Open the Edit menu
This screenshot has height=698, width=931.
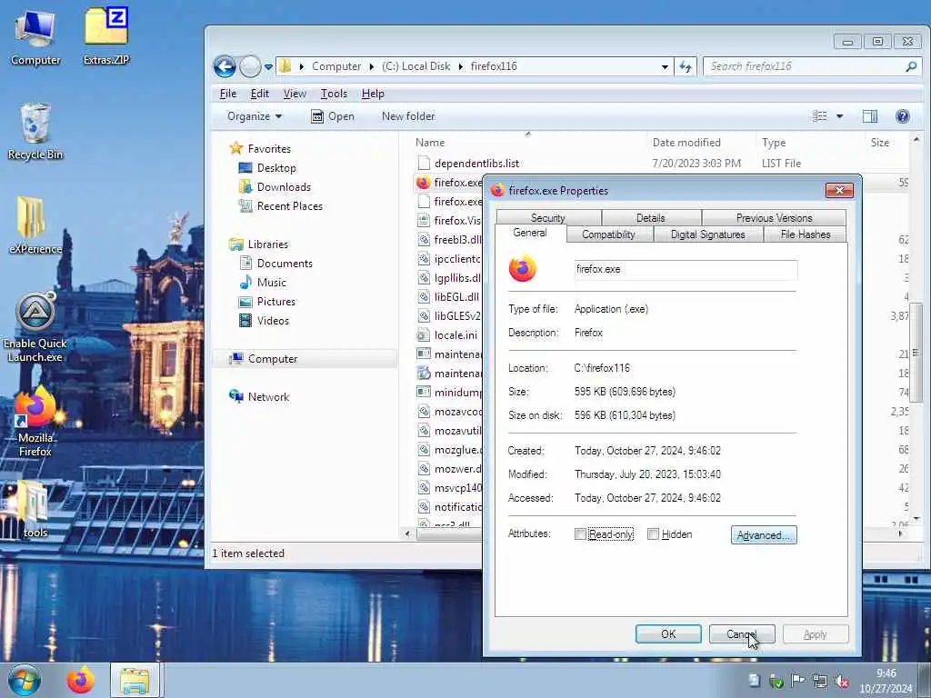click(x=259, y=94)
